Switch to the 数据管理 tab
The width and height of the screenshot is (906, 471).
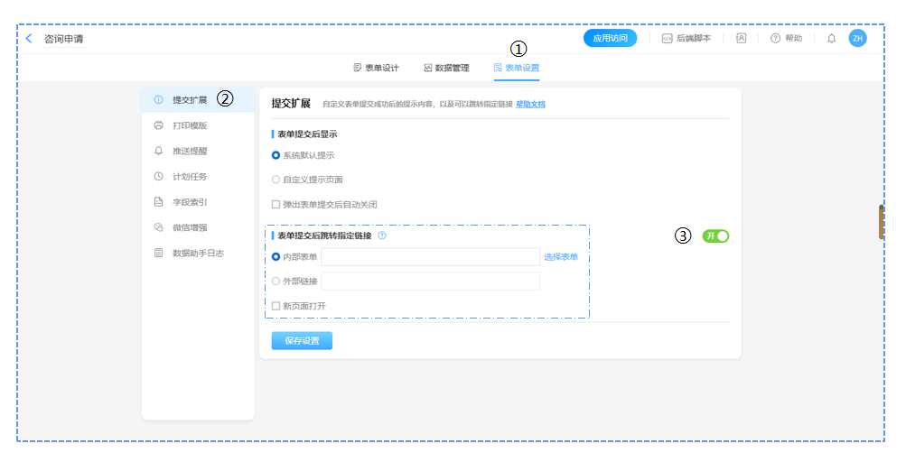point(446,68)
